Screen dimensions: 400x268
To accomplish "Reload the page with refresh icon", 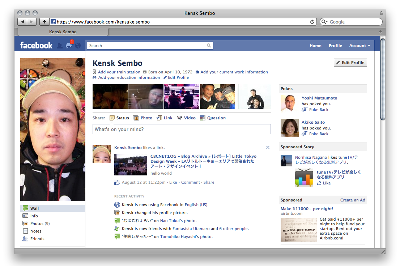I will (x=312, y=22).
